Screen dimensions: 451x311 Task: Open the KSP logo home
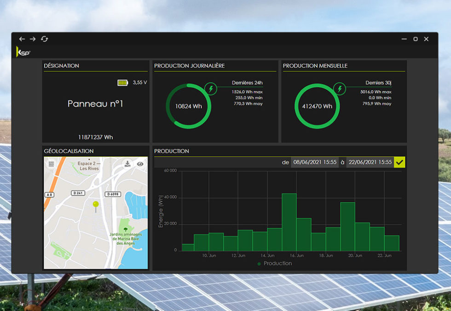[23, 52]
